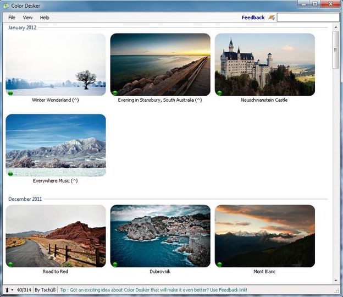Click the green dot on Neuschwanstein Castle
This screenshot has height=297, width=343.
(220, 94)
